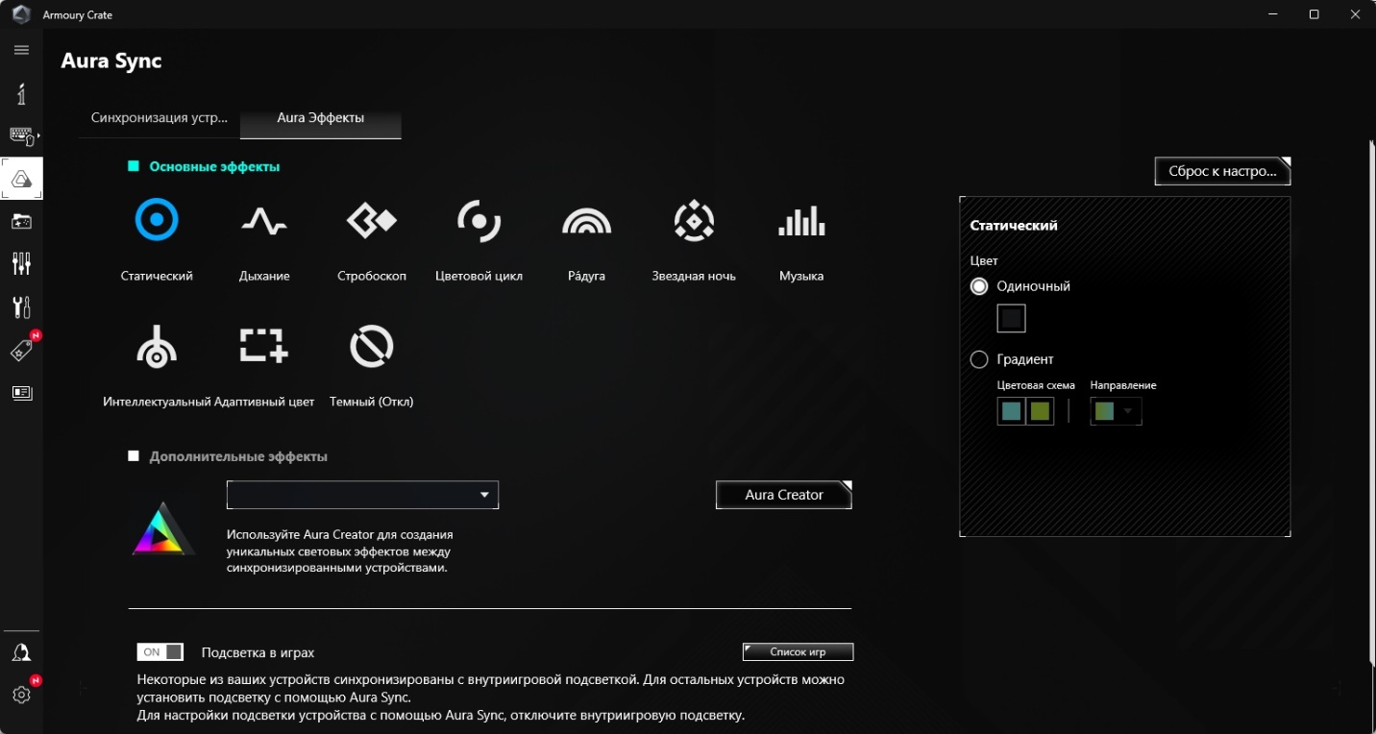Expand the additional effects dropdown

362,495
